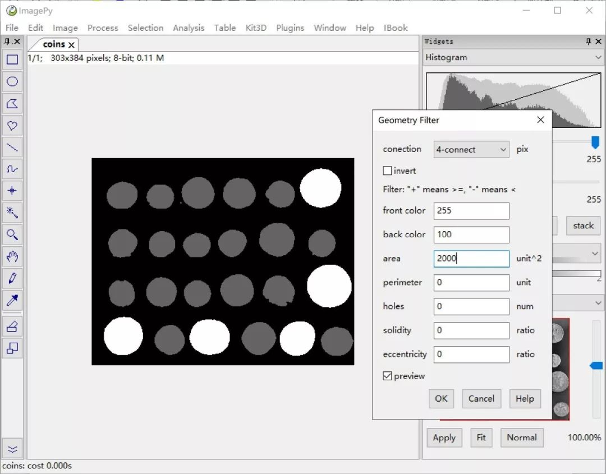Select the Rectangle selection tool
This screenshot has height=474, width=606.
[12, 59]
